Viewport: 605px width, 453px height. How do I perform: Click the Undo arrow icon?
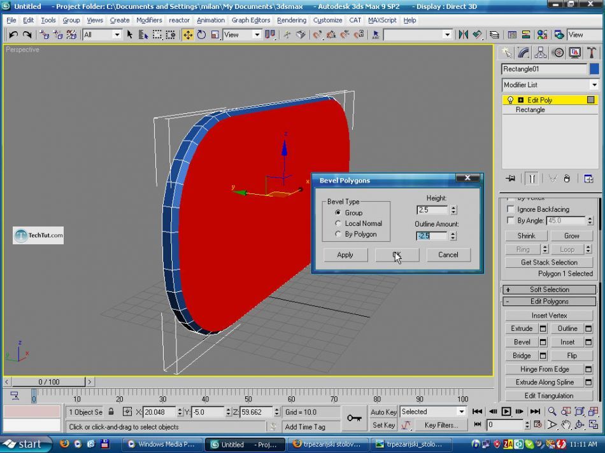(13, 35)
